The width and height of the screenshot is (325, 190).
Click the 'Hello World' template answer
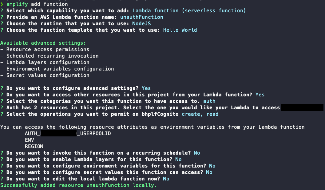click(180, 30)
